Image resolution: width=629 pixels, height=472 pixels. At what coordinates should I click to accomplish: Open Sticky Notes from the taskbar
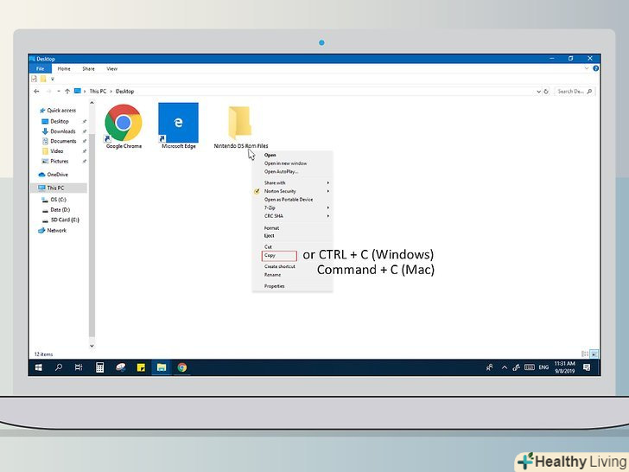point(141,367)
